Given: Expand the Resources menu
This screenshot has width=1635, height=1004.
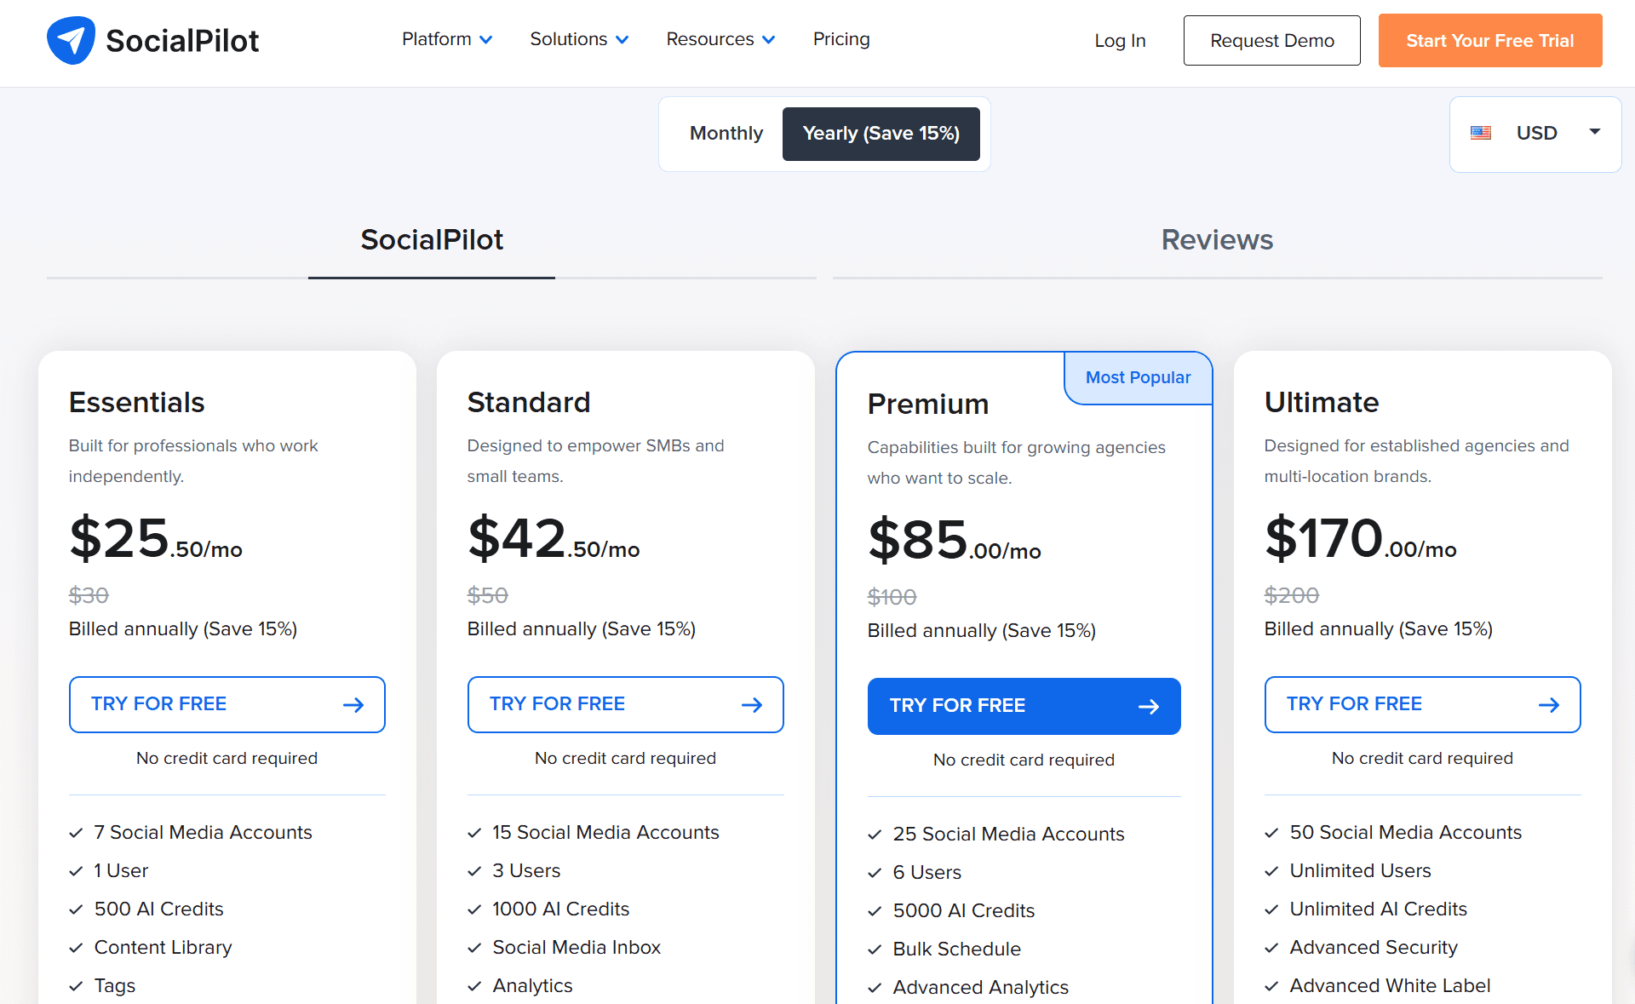Looking at the screenshot, I should [720, 39].
